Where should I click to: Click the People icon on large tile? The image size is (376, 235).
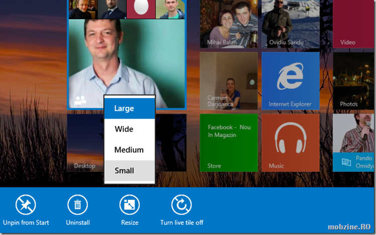tap(80, 100)
